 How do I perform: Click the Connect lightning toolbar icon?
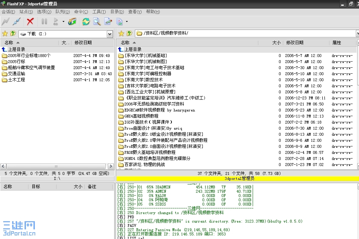coord(5,22)
